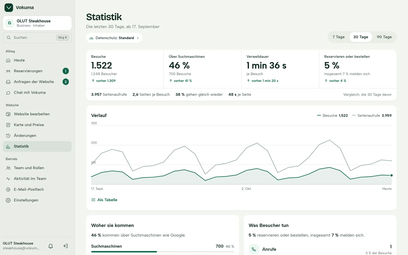Click the Anfragen der Website inbox icon
The width and height of the screenshot is (408, 255).
(x=8, y=82)
